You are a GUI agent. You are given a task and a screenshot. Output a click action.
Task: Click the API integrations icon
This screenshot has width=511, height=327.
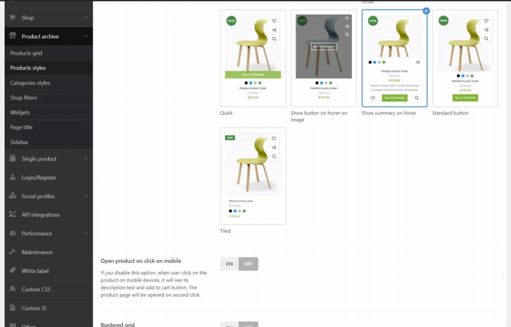tap(13, 214)
